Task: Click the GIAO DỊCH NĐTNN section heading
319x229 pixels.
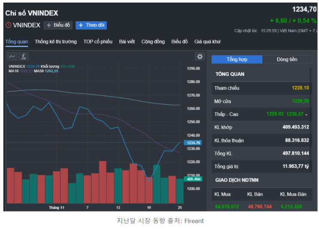Action: coord(237,180)
